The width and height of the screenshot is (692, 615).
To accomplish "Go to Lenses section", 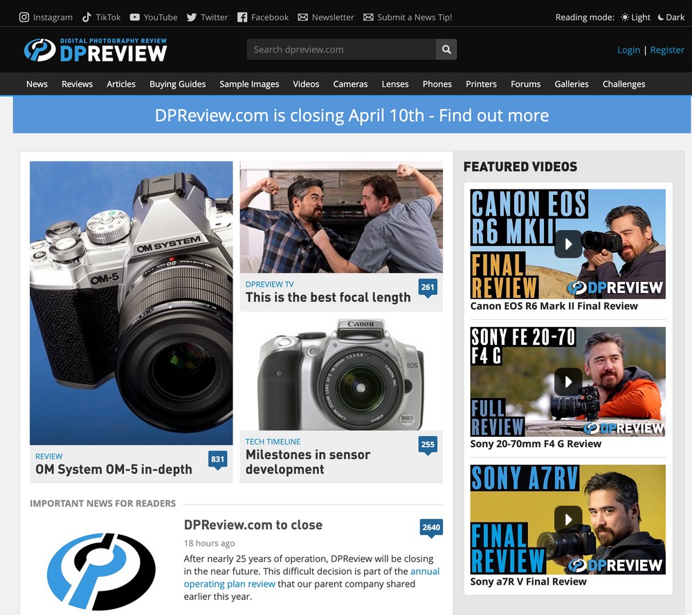I will (395, 84).
